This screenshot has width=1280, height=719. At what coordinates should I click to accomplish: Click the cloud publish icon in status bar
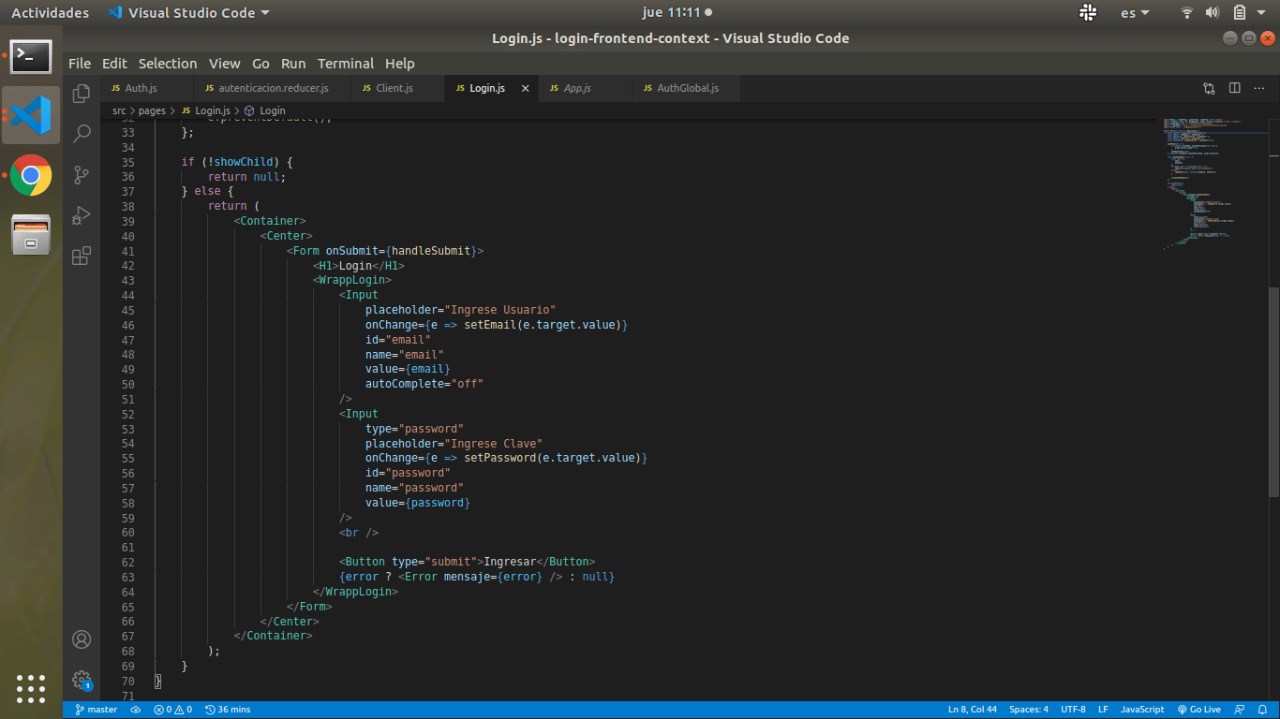(136, 710)
